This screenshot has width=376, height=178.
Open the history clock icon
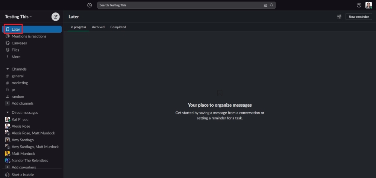tap(89, 5)
